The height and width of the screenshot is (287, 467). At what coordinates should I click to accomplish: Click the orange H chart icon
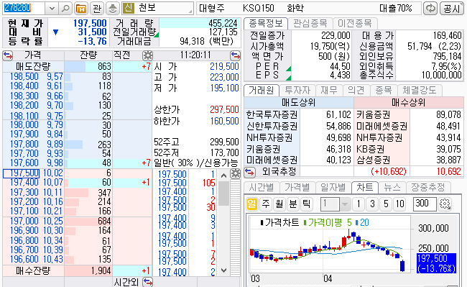click(80, 9)
